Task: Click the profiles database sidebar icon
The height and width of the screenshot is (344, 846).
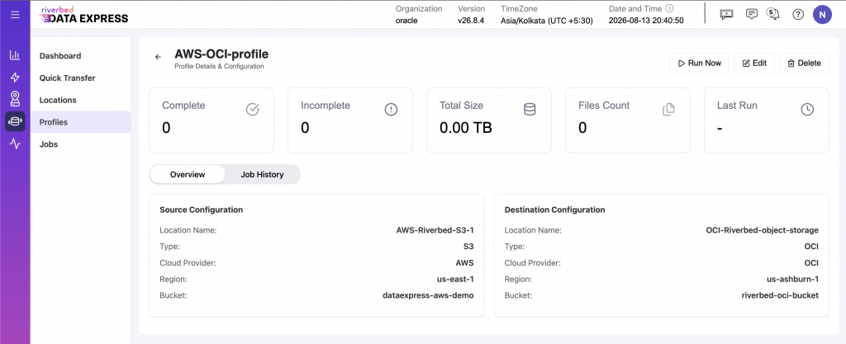Action: click(15, 121)
